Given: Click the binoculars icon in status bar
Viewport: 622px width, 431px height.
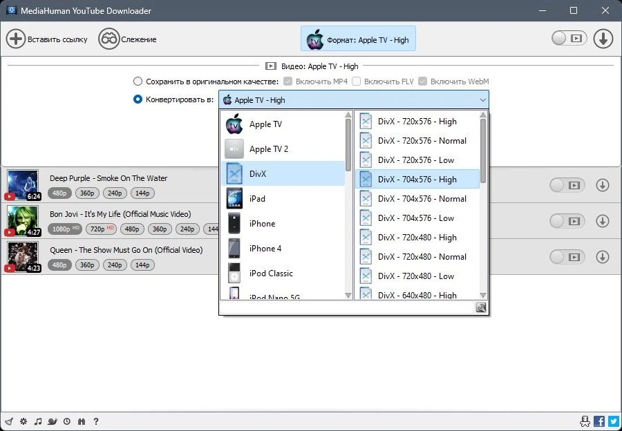Looking at the screenshot, I should (82, 421).
